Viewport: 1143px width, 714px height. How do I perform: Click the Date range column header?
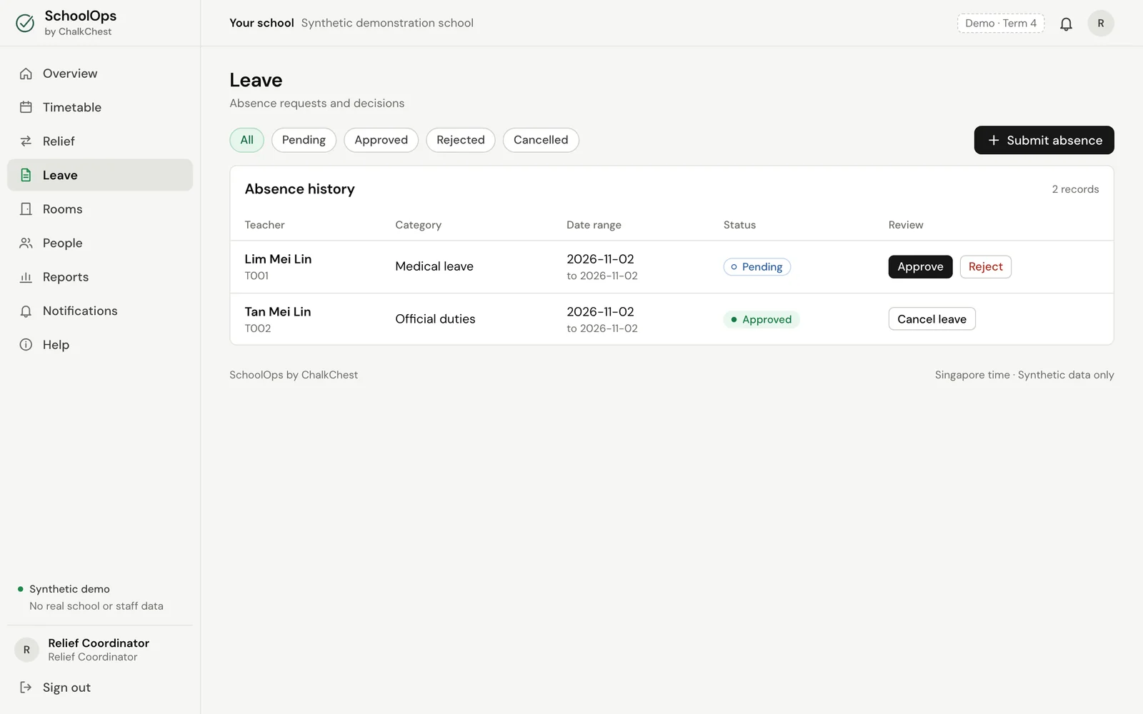(594, 225)
